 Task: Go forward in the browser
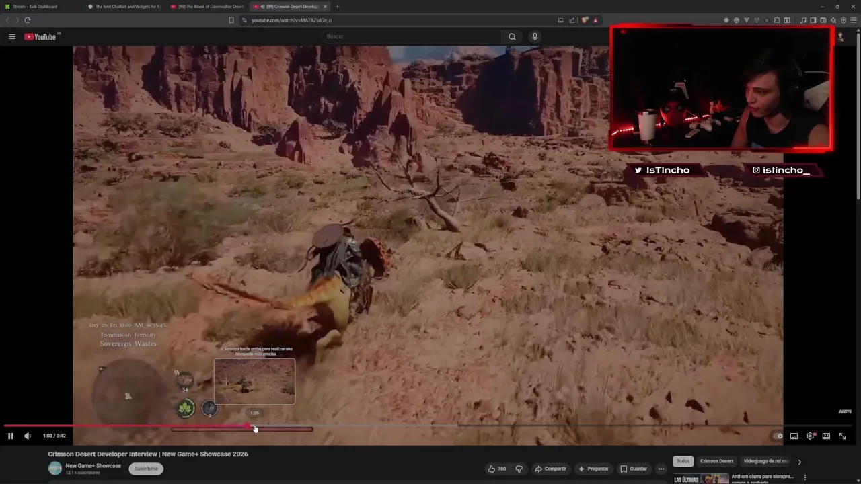pyautogui.click(x=17, y=20)
